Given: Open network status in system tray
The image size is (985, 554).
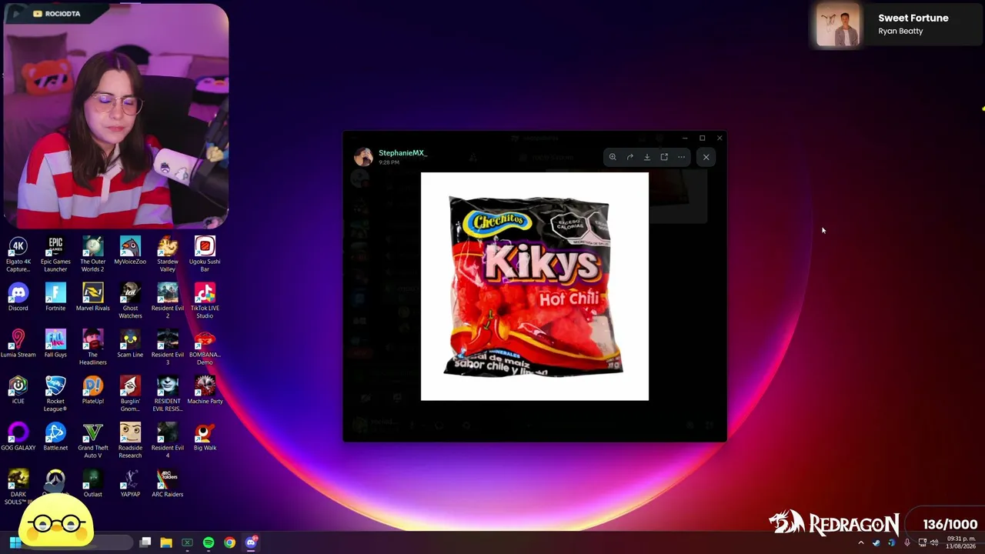Looking at the screenshot, I should (x=923, y=542).
